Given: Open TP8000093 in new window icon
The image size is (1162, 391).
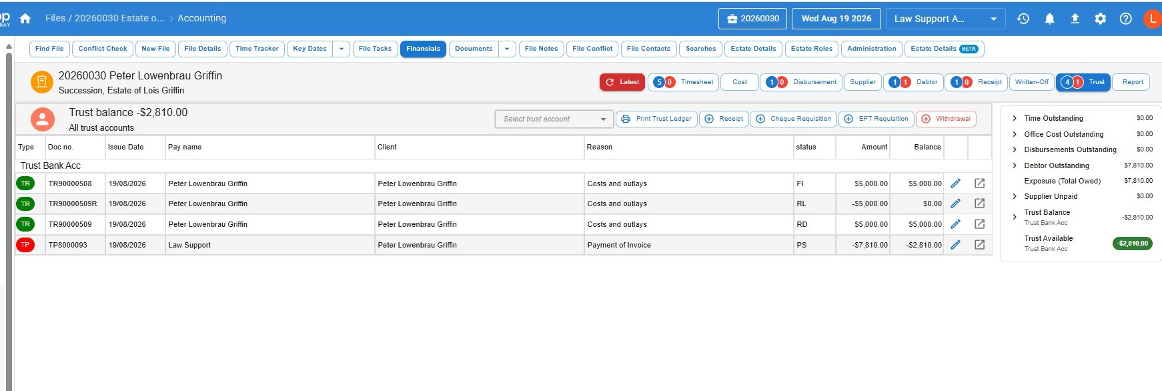Looking at the screenshot, I should [x=979, y=245].
